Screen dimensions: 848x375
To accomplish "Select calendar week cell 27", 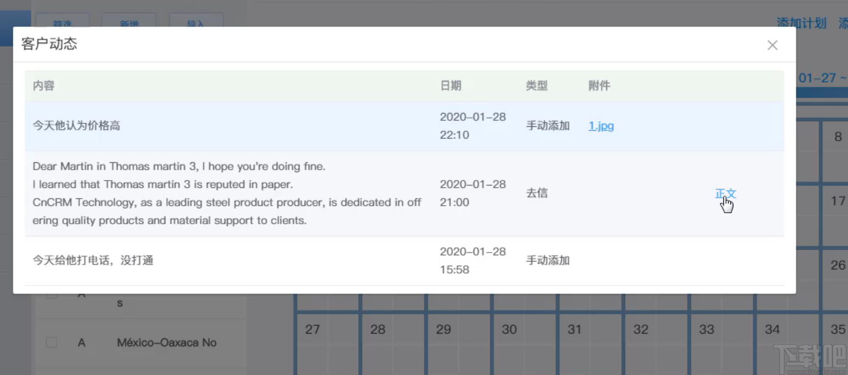I will [x=312, y=330].
